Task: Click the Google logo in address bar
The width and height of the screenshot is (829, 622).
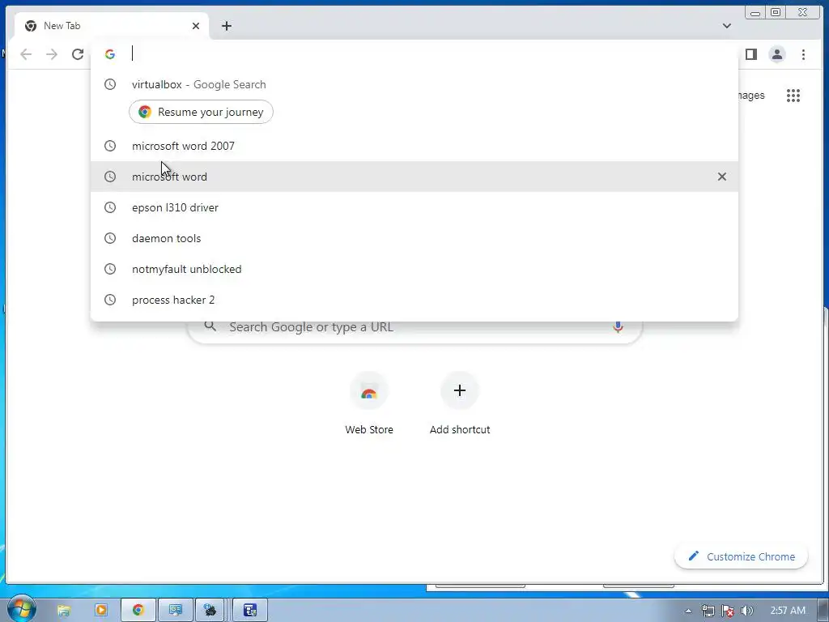Action: (x=110, y=54)
